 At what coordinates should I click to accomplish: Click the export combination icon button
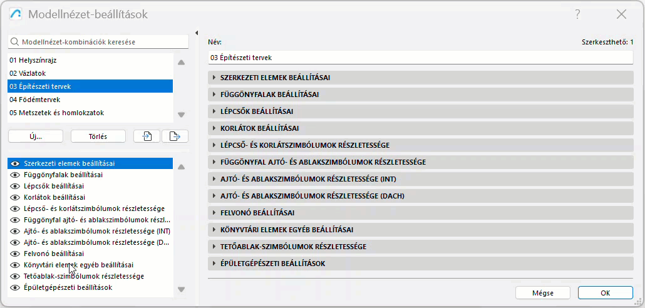175,136
